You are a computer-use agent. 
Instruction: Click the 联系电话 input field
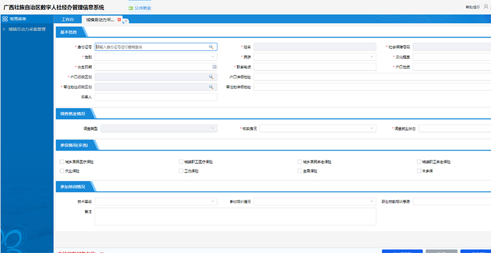click(x=315, y=66)
